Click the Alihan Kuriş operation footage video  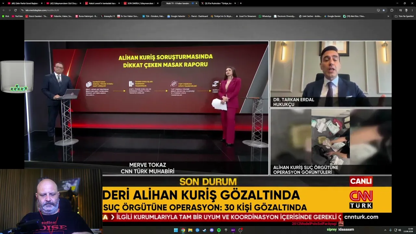click(x=331, y=142)
